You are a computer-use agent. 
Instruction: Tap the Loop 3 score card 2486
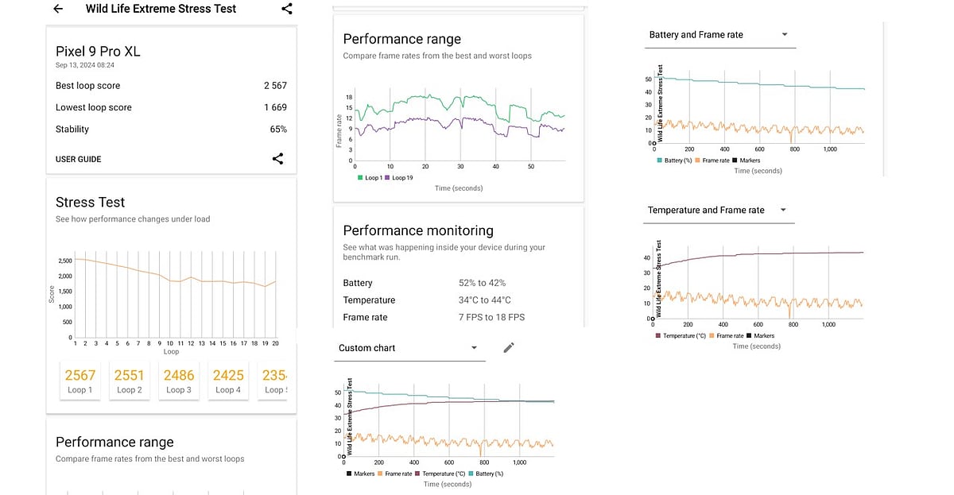click(x=178, y=381)
